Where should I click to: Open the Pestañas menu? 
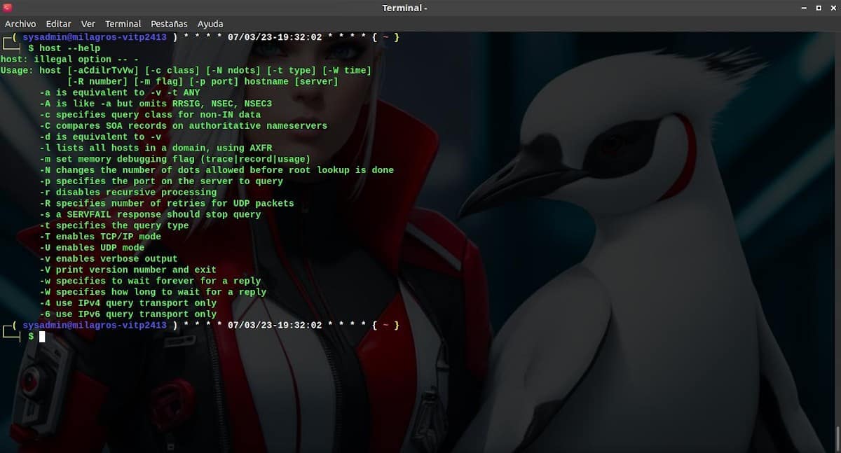point(169,24)
